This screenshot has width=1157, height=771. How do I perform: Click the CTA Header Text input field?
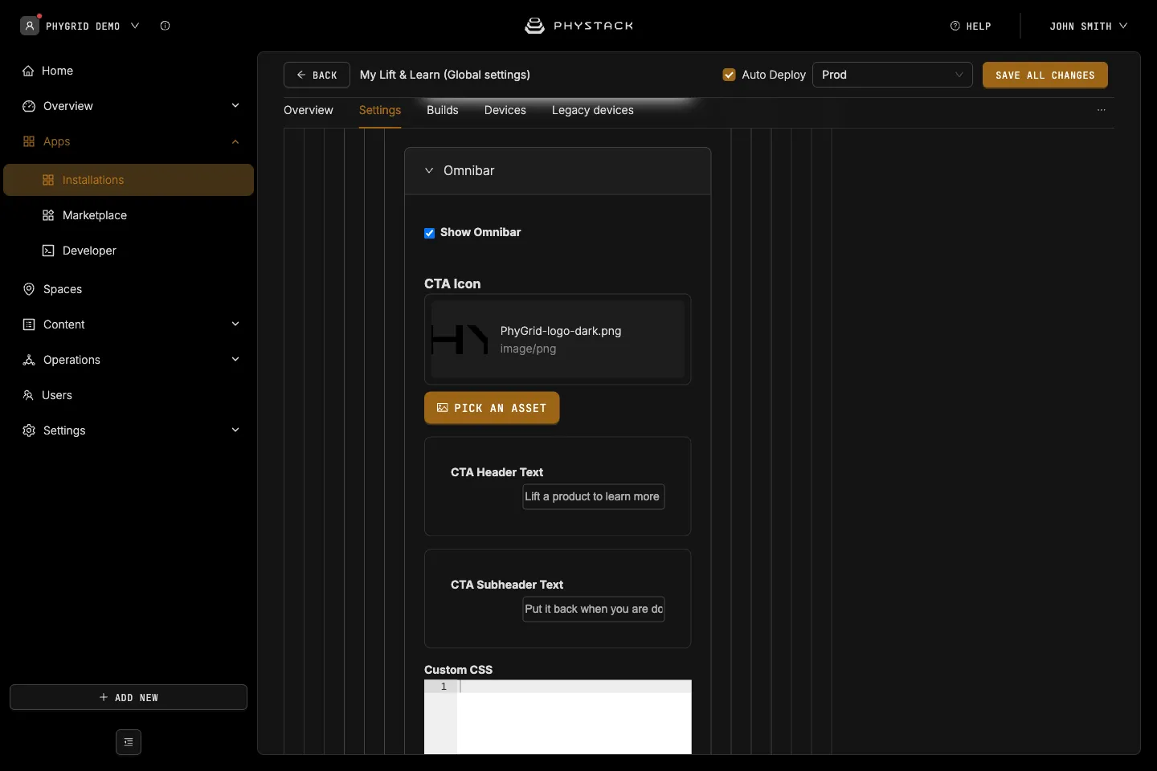[594, 496]
